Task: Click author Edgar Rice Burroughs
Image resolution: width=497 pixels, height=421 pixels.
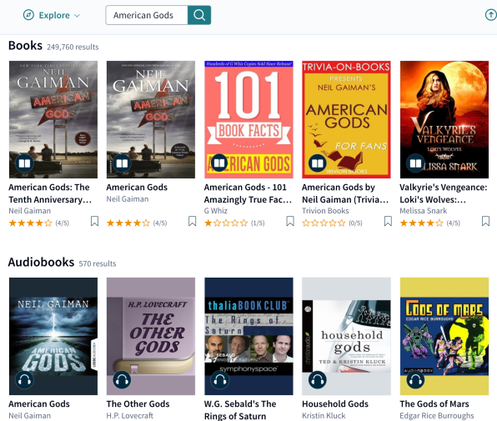Action: (x=437, y=416)
